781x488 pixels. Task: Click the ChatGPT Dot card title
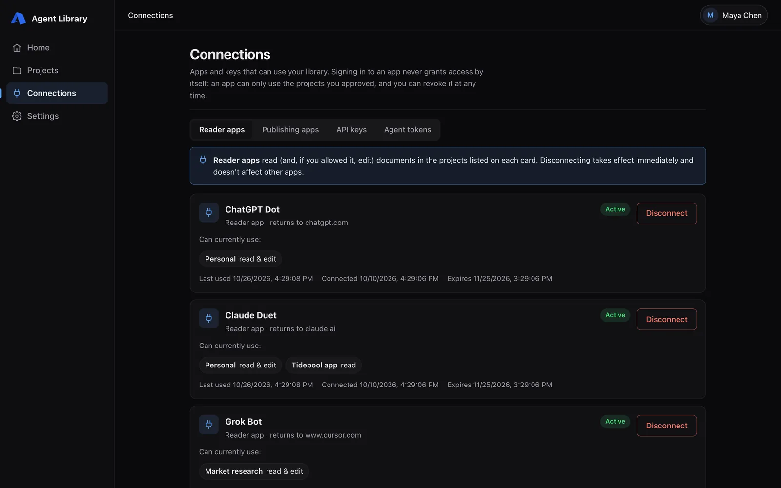pyautogui.click(x=252, y=209)
